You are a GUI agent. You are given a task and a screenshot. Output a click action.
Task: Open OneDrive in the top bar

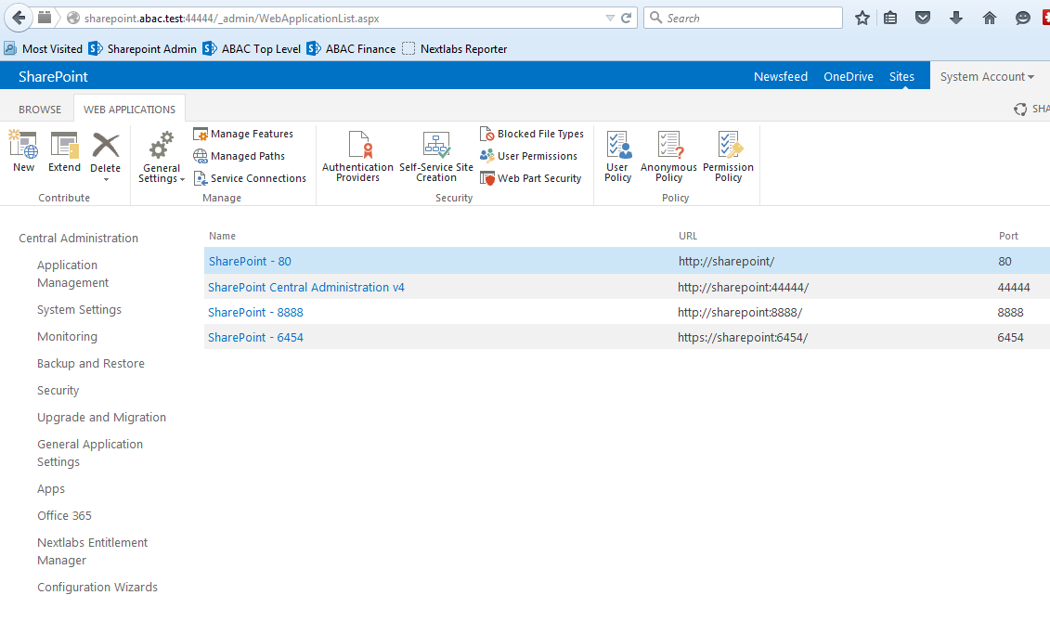click(x=849, y=76)
